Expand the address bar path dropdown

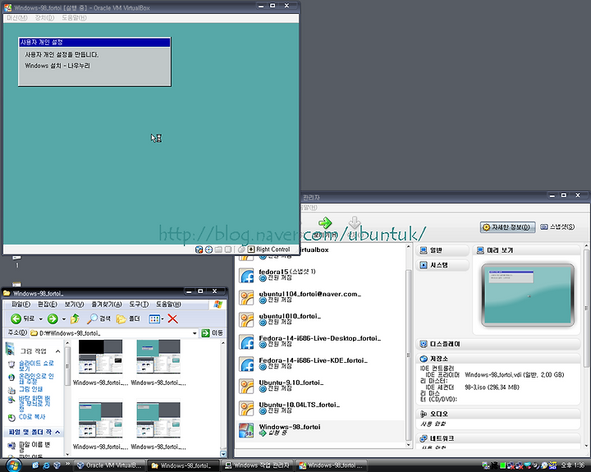coord(195,333)
